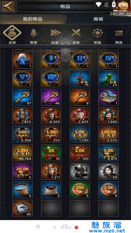
Task: Choose the purple key with 46 count
Action: point(51,97)
